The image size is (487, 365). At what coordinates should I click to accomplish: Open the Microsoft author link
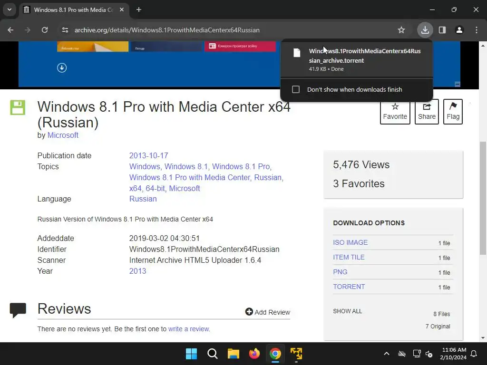tap(63, 135)
